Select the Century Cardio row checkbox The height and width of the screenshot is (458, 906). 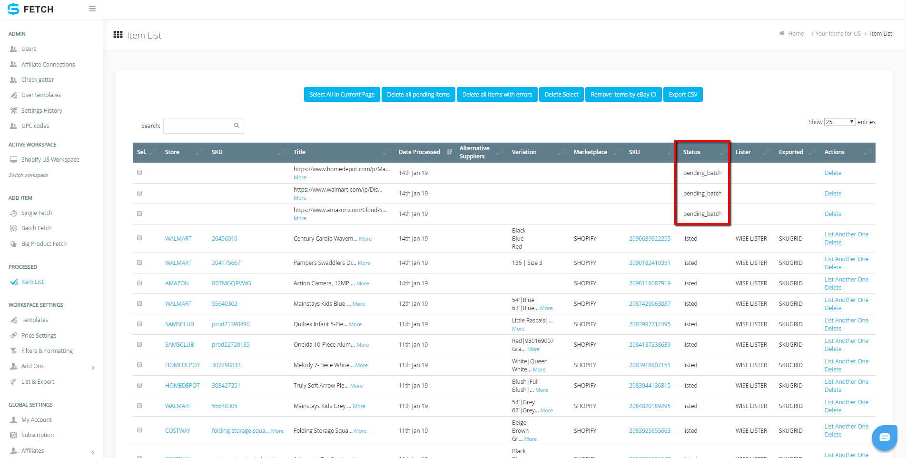(x=139, y=238)
